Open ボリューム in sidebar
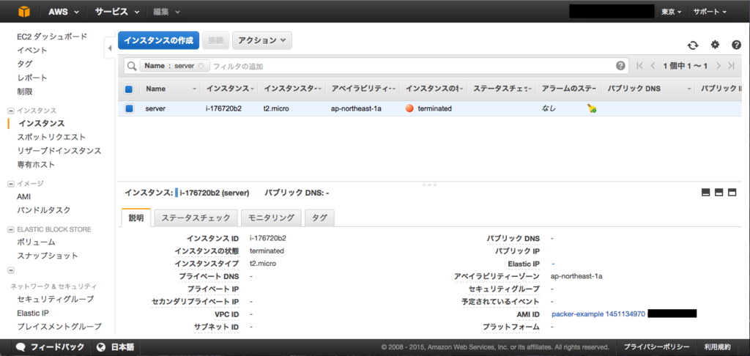This screenshot has height=356, width=750. 37,242
